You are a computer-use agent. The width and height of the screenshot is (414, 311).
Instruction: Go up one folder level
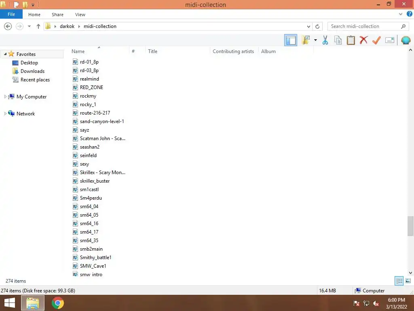(x=38, y=26)
